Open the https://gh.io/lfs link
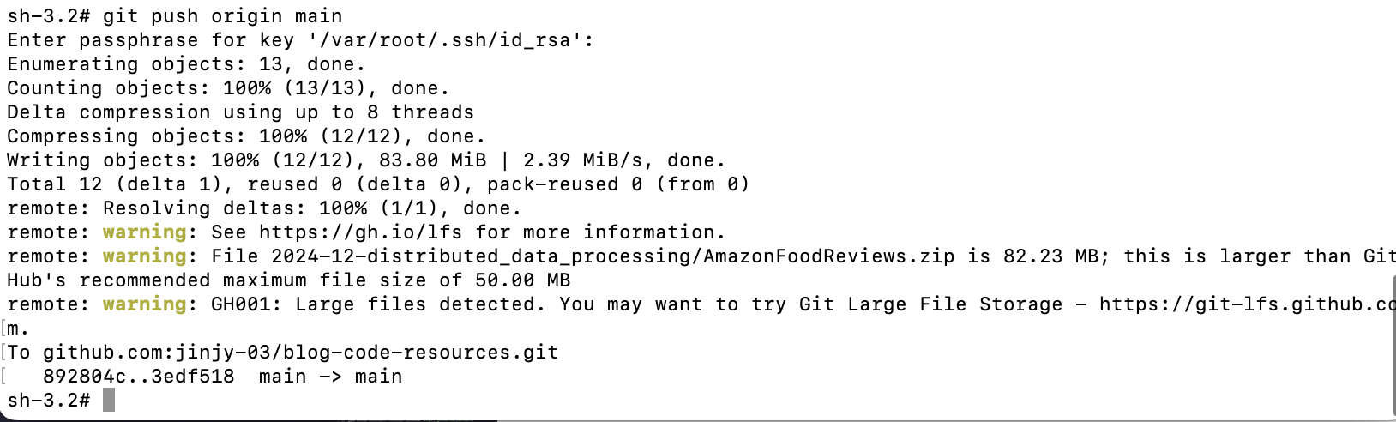The height and width of the screenshot is (422, 1396). (361, 232)
